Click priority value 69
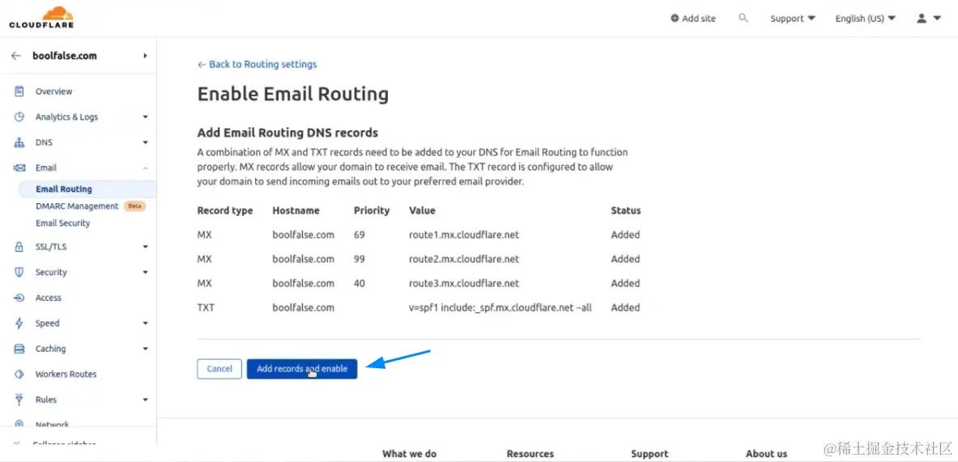958x462 pixels. (360, 235)
